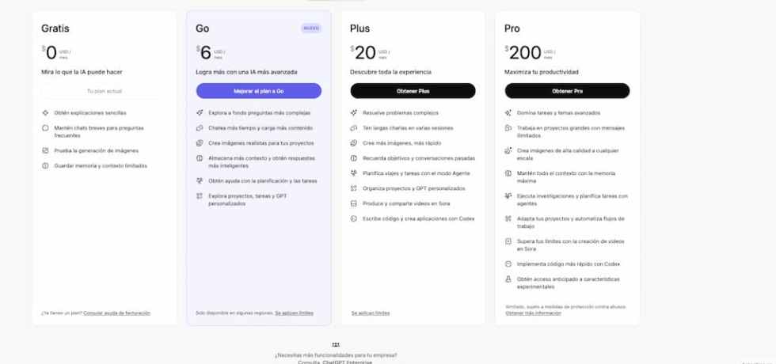Click the team icon above "¿Necesitas más funcionalidades"
This screenshot has width=776, height=364.
(x=336, y=344)
